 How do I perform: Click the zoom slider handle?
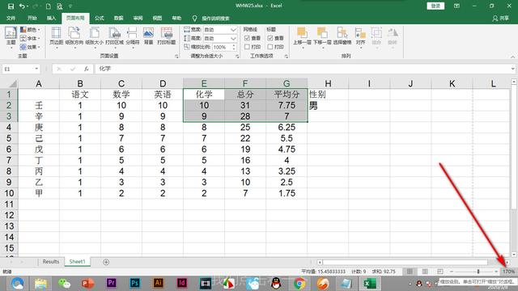(478, 272)
